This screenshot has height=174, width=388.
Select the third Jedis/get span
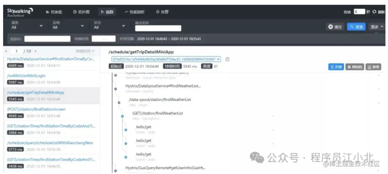pos(143,154)
